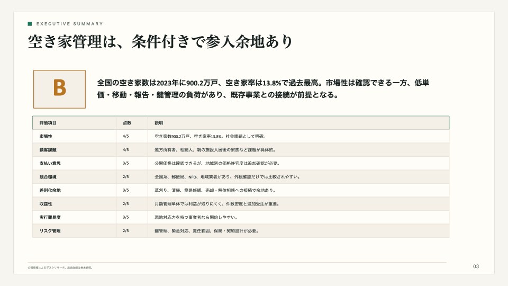The image size is (508, 286).
Task: Select the '顧客課題' row label
Action: tap(48, 150)
